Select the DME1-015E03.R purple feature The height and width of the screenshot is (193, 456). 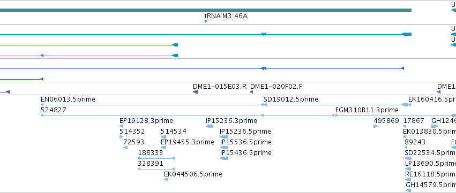196,92
